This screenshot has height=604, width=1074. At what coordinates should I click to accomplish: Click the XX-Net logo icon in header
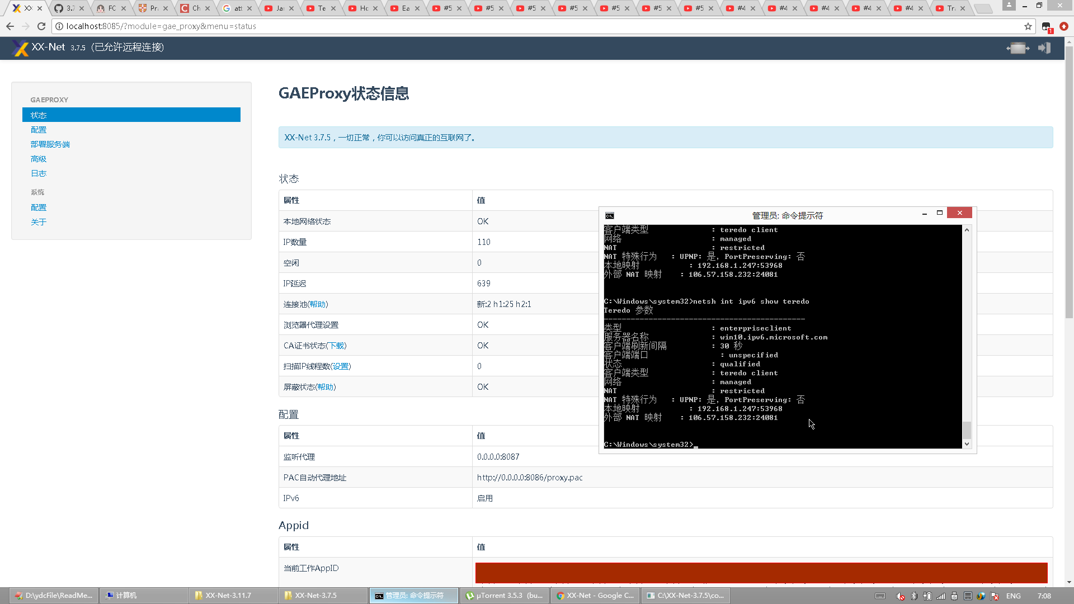tap(20, 48)
